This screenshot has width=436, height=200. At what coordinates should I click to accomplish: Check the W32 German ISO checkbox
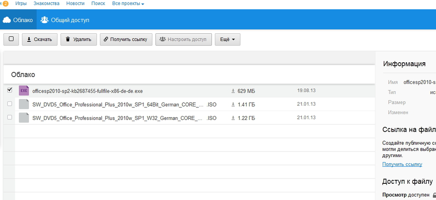pyautogui.click(x=9, y=117)
